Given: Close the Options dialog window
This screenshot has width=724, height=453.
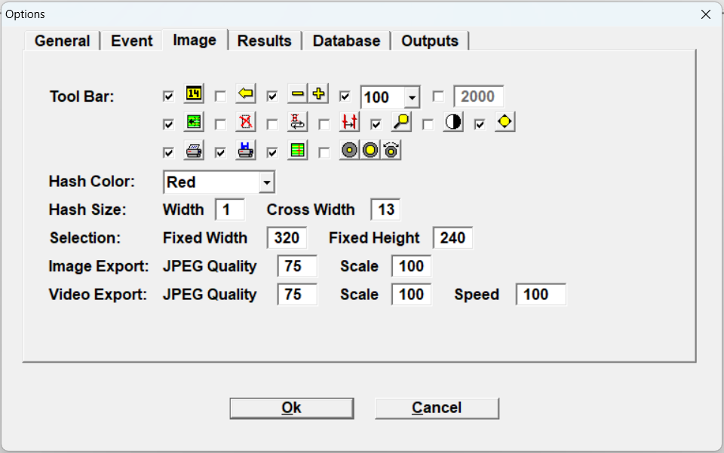Looking at the screenshot, I should click(x=706, y=14).
